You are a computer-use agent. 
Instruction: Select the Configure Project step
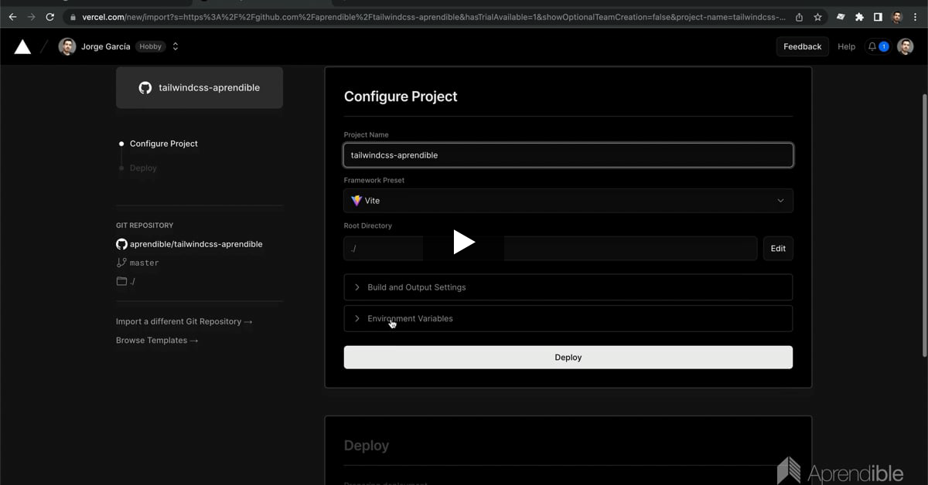click(163, 144)
